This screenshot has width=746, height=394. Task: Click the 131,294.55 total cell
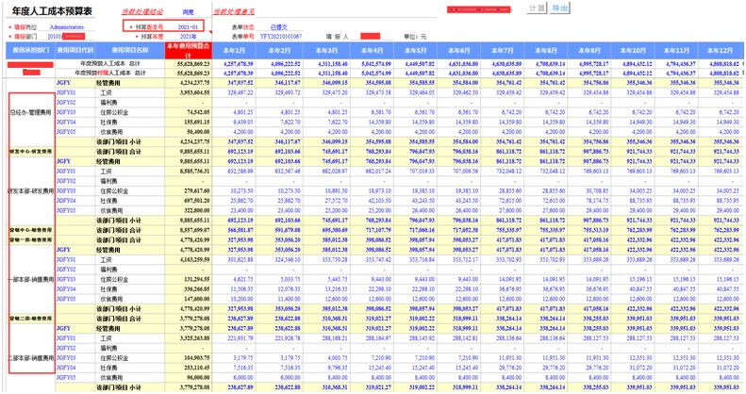pos(189,279)
